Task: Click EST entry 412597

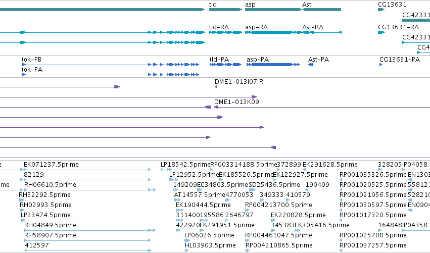Action: pos(37,245)
